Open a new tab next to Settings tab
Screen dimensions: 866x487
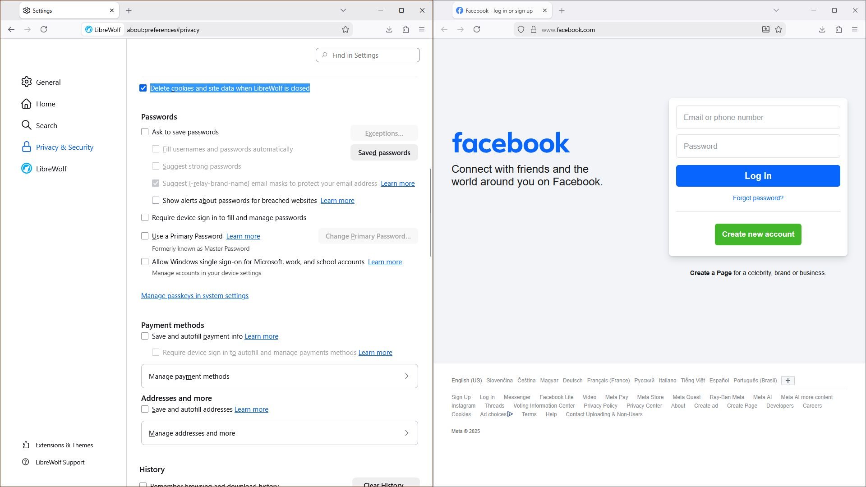[x=129, y=10]
